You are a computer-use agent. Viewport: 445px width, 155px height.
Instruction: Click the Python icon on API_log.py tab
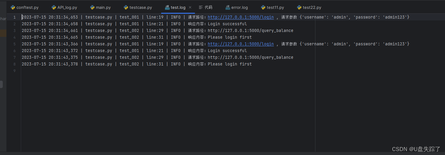coord(54,7)
